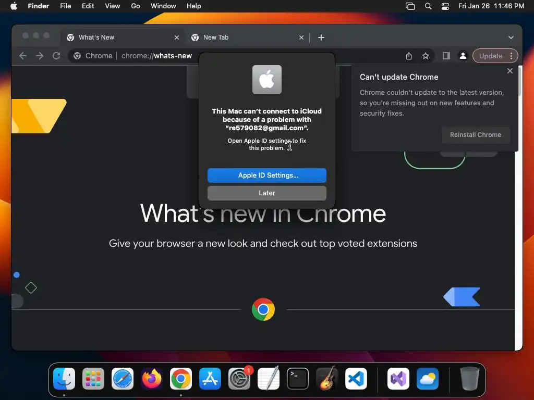The height and width of the screenshot is (400, 534).
Task: Switch to the What's New tab
Action: tap(123, 37)
